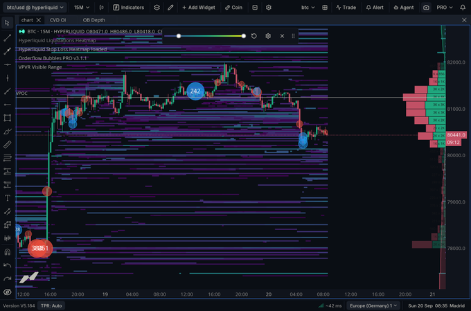
Task: Click the 80441.0 current price label
Action: coord(456,135)
